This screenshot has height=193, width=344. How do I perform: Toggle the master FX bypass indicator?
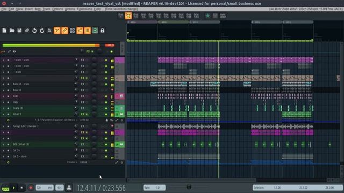(92, 51)
